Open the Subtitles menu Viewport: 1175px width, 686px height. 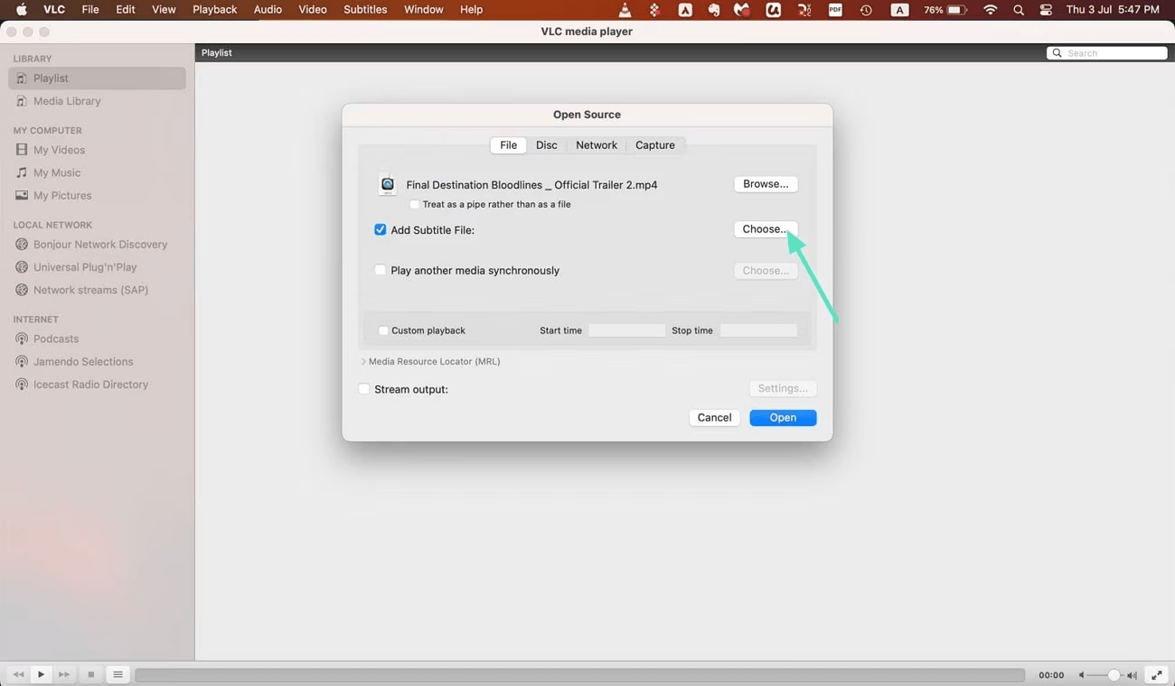pos(365,10)
